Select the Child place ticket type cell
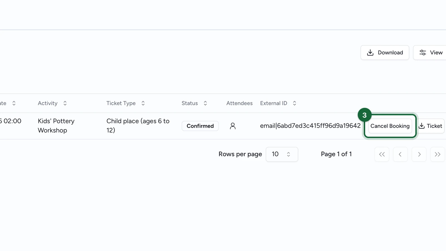Screen dimensions: 446x251 click(138, 126)
